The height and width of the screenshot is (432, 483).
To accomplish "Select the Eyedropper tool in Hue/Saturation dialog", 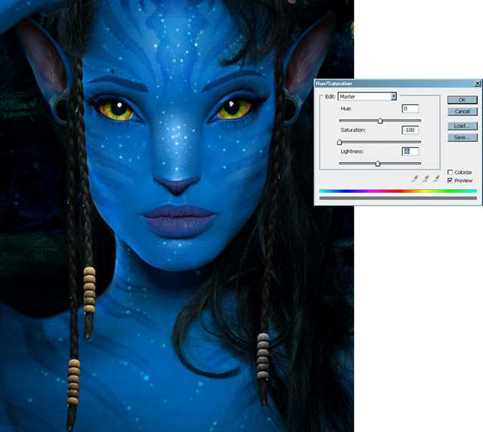I will tap(414, 179).
